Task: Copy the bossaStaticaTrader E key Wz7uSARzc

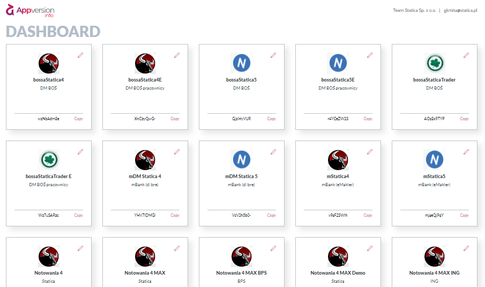Action: (x=79, y=215)
